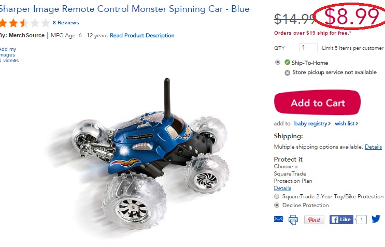Select SquareTrade 2-Year Toy/Bike Protection option

click(x=277, y=196)
